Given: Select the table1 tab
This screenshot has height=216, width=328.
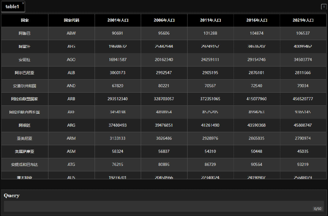Looking at the screenshot, I should pyautogui.click(x=12, y=7).
